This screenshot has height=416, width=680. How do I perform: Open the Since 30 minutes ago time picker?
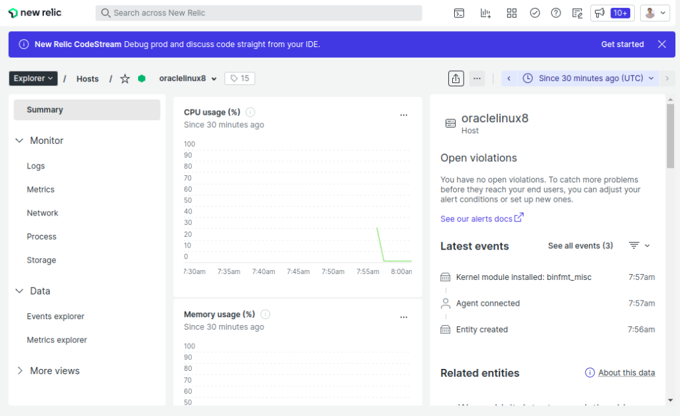[x=588, y=78]
